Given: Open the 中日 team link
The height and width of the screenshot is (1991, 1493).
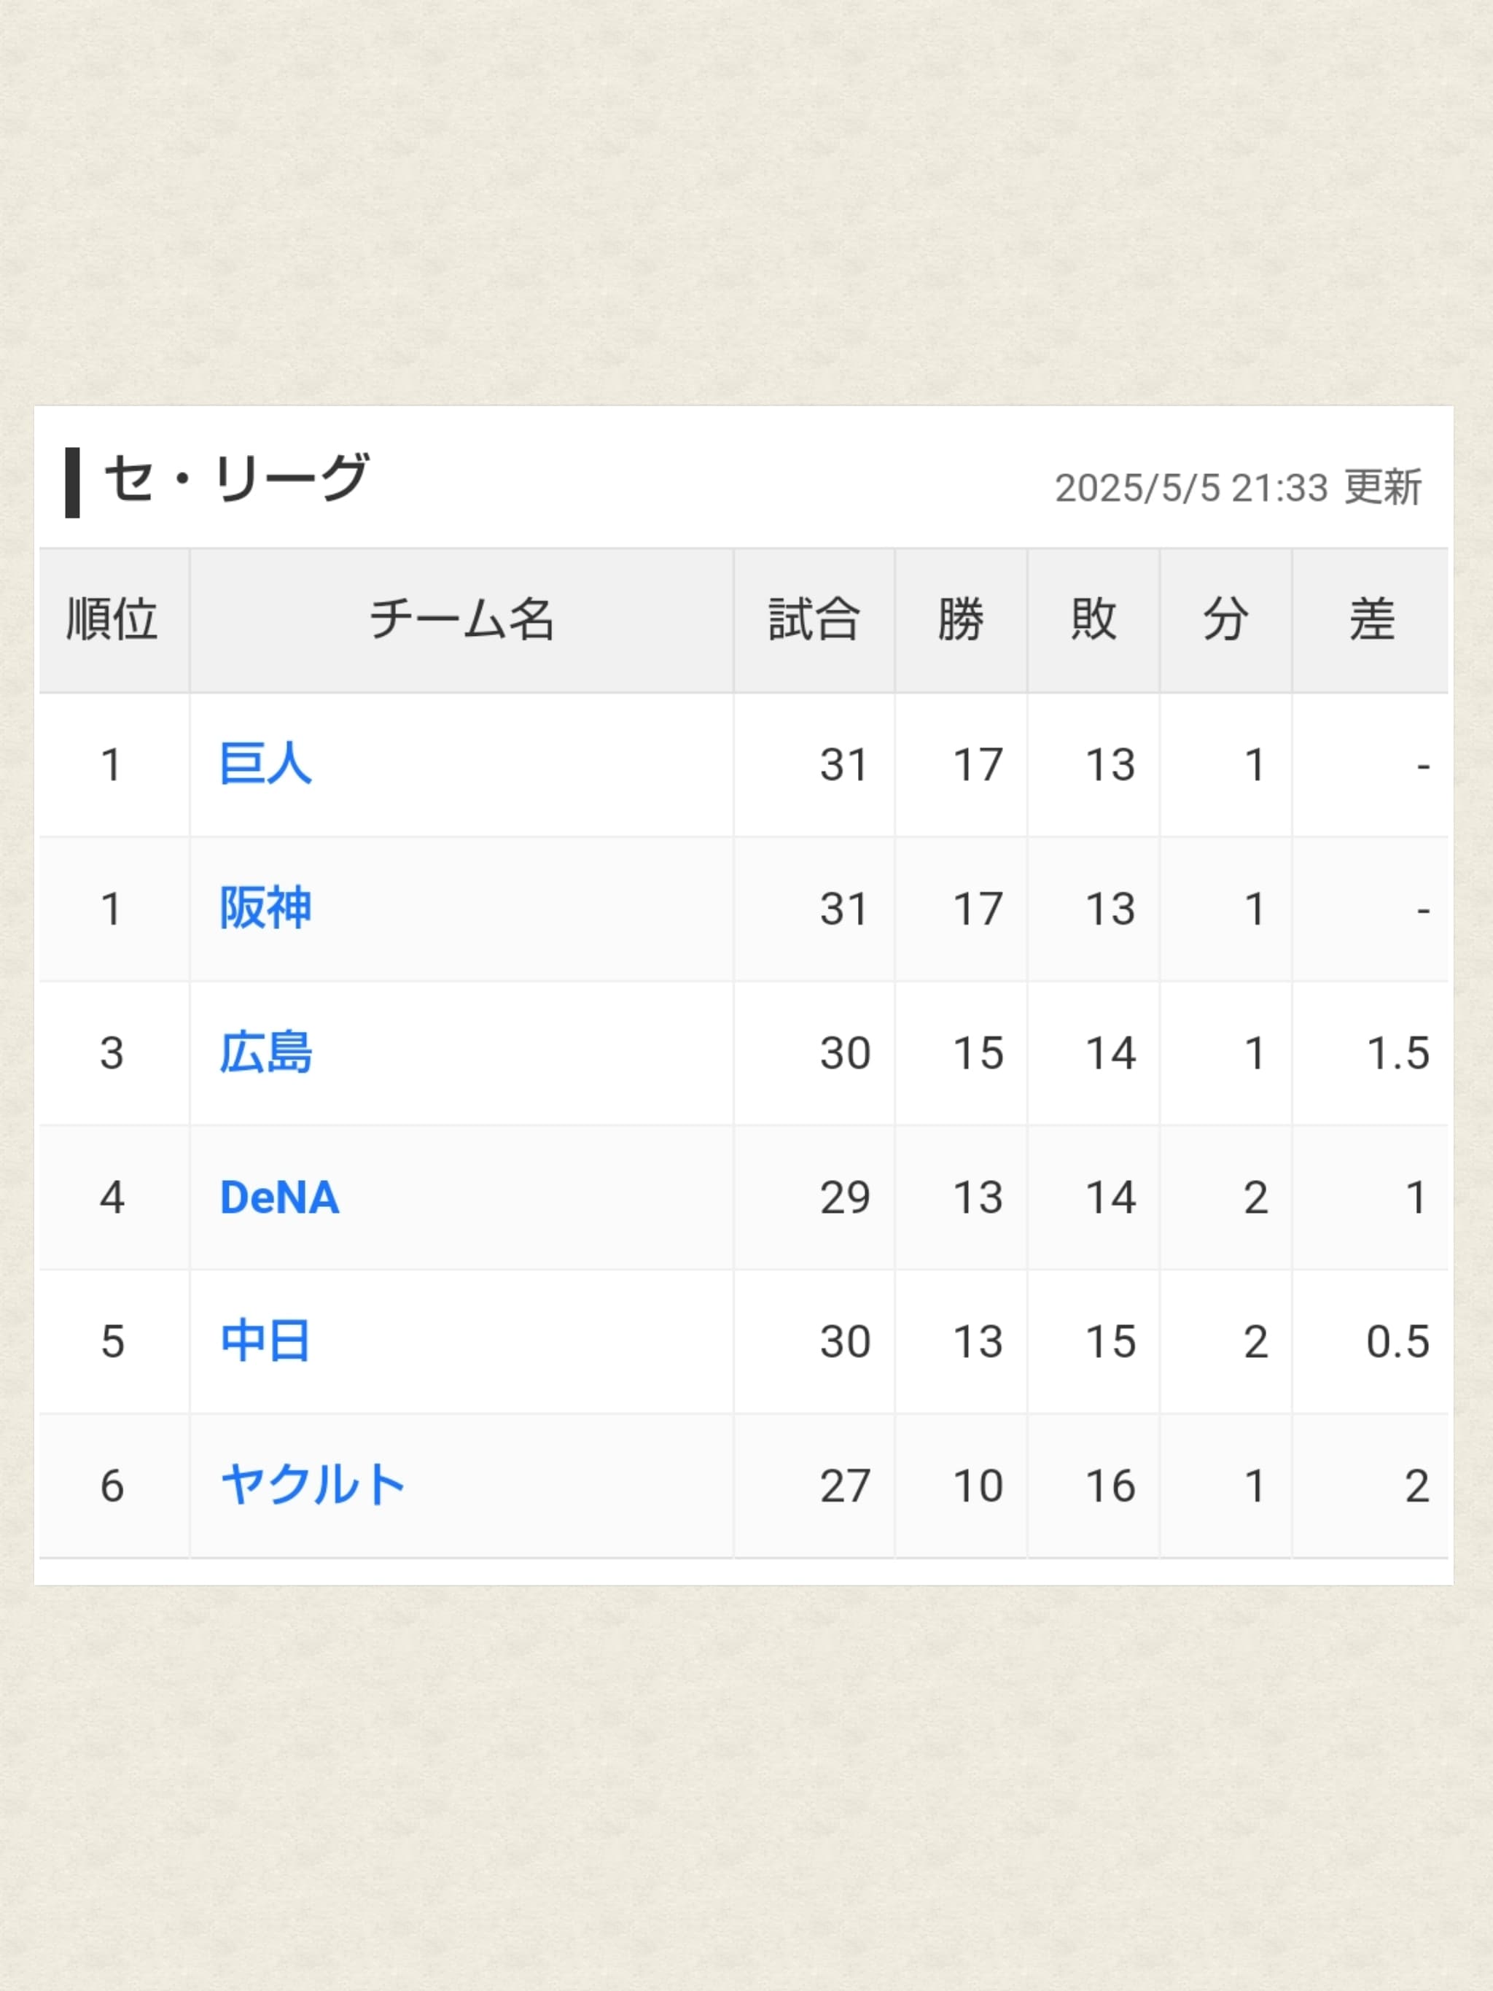Looking at the screenshot, I should [265, 1341].
